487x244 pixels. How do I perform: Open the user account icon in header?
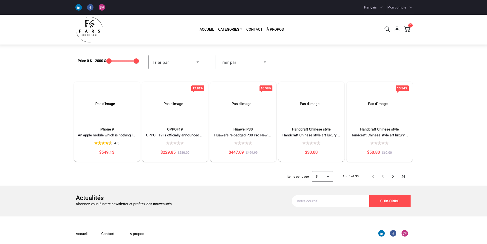point(397,29)
